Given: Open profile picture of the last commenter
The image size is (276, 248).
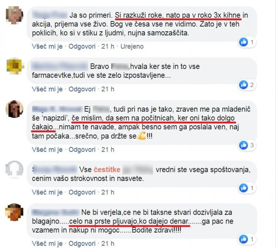Looking at the screenshot, I should pyautogui.click(x=14, y=212).
